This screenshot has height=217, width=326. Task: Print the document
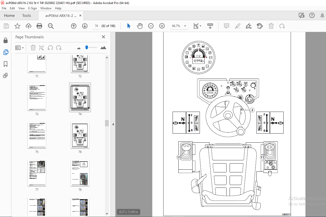point(39,26)
